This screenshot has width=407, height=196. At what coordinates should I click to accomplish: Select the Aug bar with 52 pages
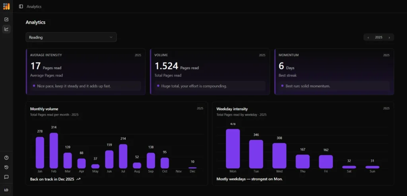point(137,165)
